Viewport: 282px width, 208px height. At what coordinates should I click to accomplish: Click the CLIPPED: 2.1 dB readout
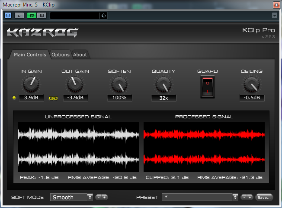[167, 178]
